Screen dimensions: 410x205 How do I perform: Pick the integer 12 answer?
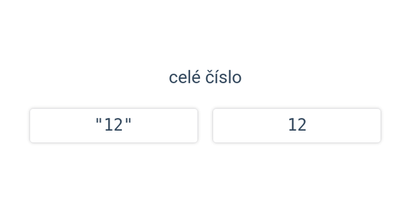coord(297,125)
